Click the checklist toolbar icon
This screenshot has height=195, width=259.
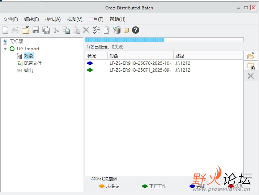pos(97,30)
